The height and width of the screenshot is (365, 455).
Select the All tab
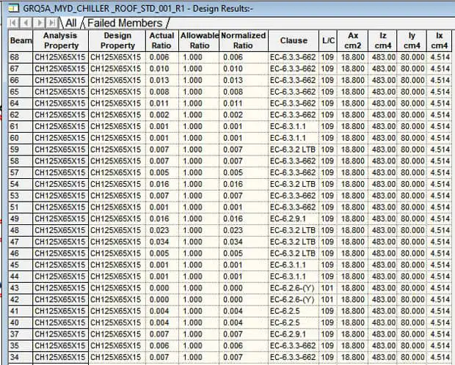pyautogui.click(x=70, y=23)
